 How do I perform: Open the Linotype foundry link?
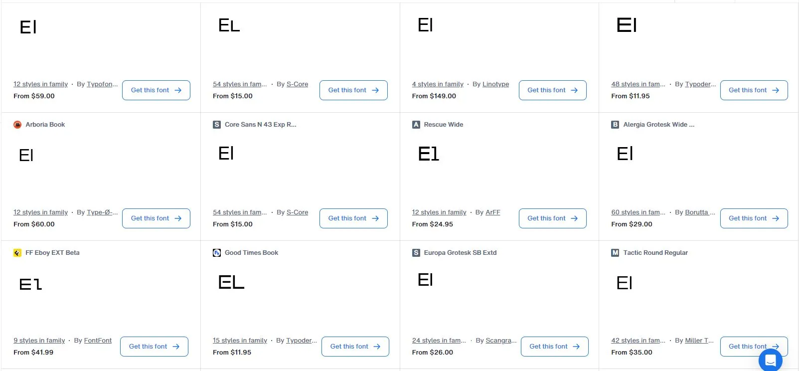tap(495, 84)
